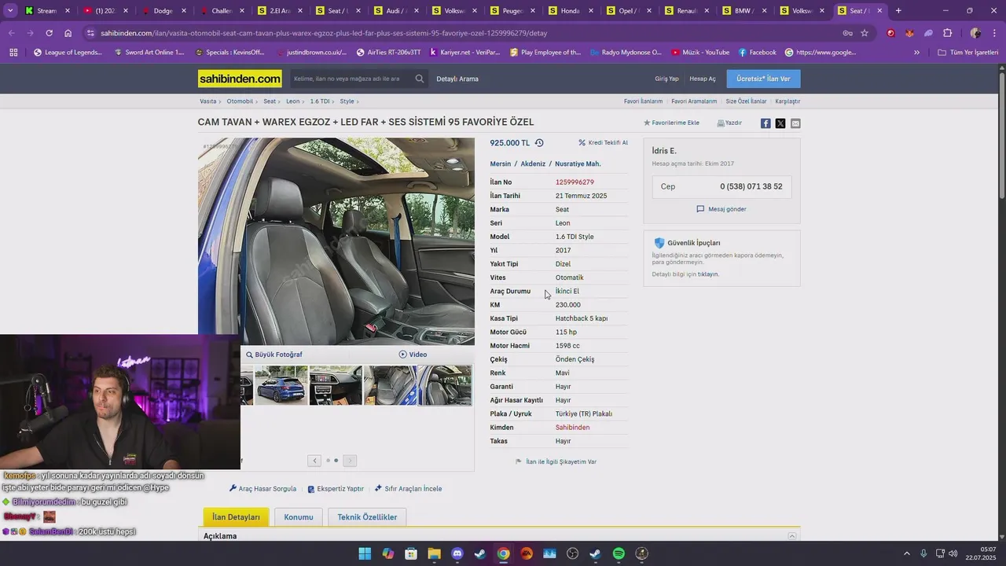
Task: Open Facebook bookmark
Action: [x=757, y=53]
